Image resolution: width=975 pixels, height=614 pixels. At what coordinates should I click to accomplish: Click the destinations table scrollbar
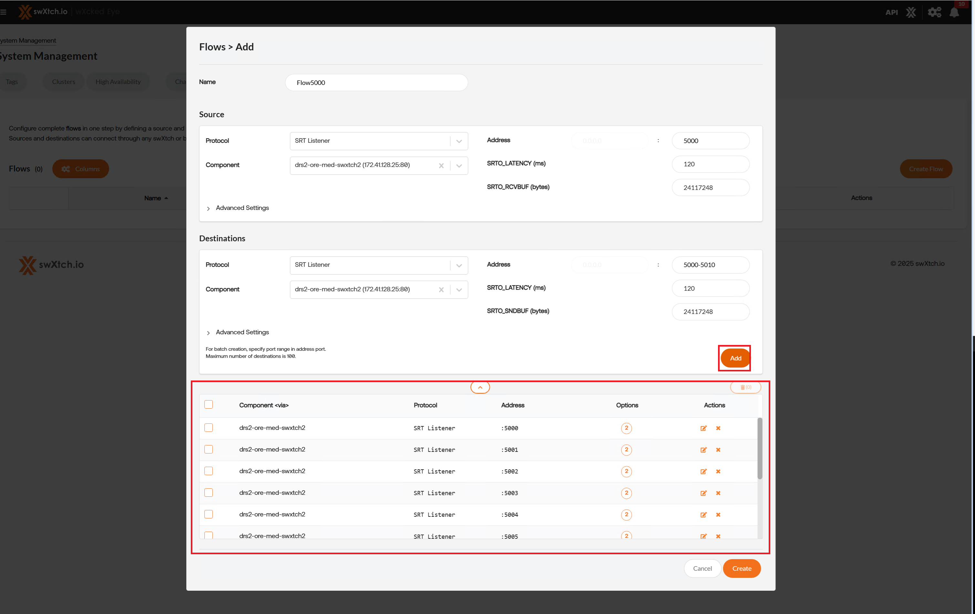[x=760, y=448]
